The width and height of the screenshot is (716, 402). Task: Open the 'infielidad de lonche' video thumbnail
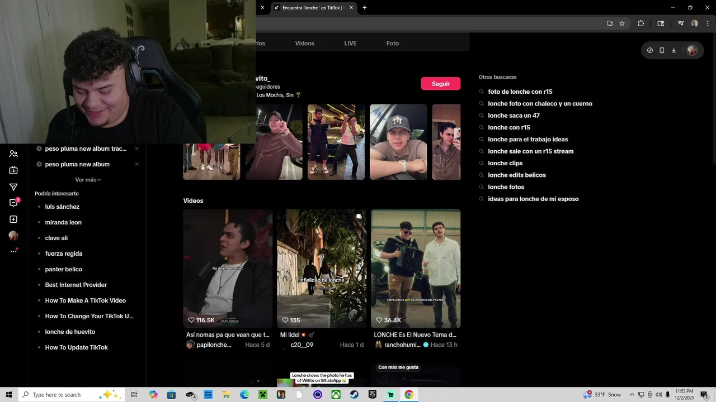[x=322, y=269]
